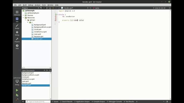Show the Application Output pane

(x=82, y=102)
